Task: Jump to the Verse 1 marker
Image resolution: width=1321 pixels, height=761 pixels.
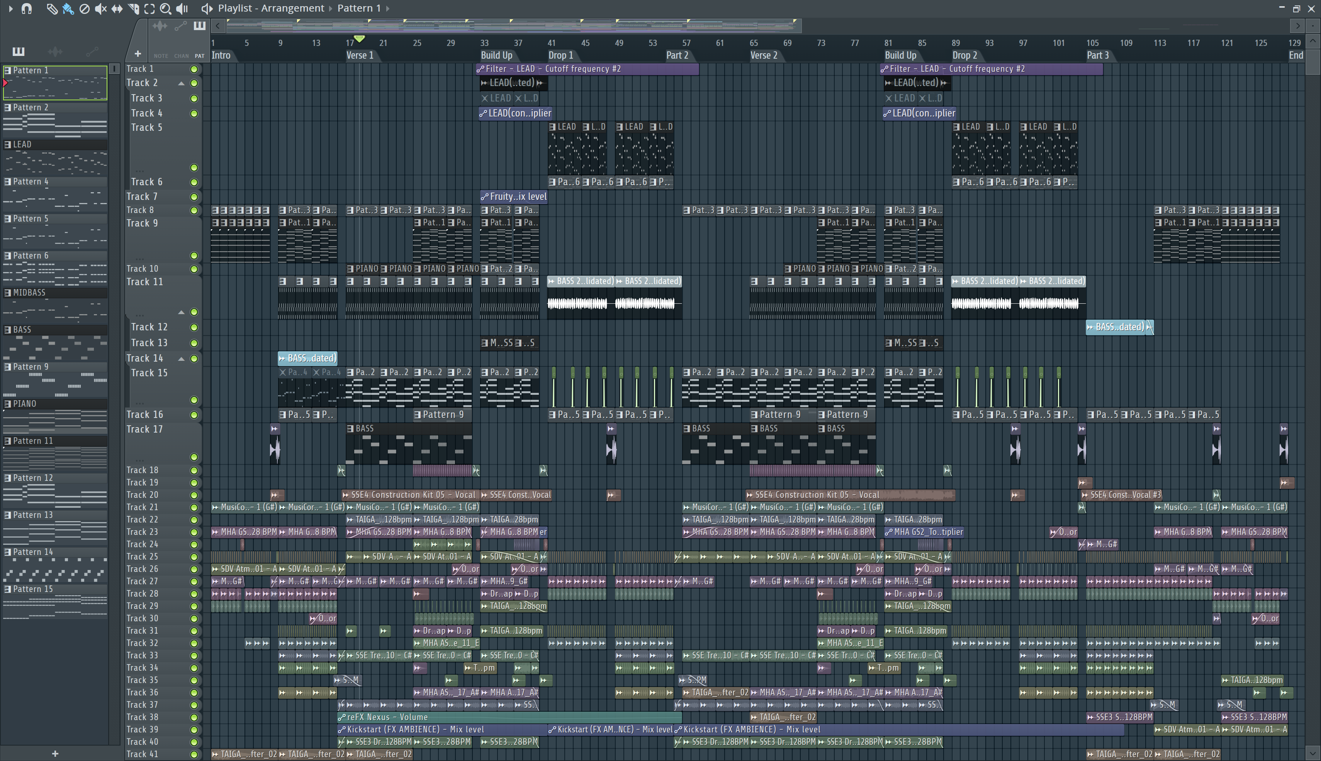Action: [360, 56]
